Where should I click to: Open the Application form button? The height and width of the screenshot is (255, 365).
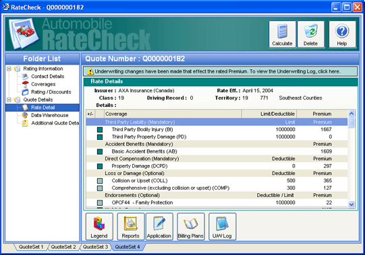[159, 227]
